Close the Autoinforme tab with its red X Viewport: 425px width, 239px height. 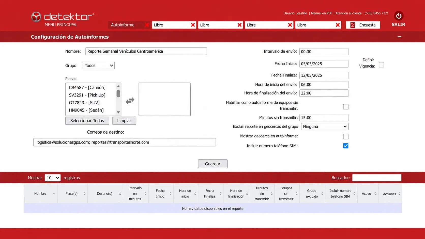147,25
